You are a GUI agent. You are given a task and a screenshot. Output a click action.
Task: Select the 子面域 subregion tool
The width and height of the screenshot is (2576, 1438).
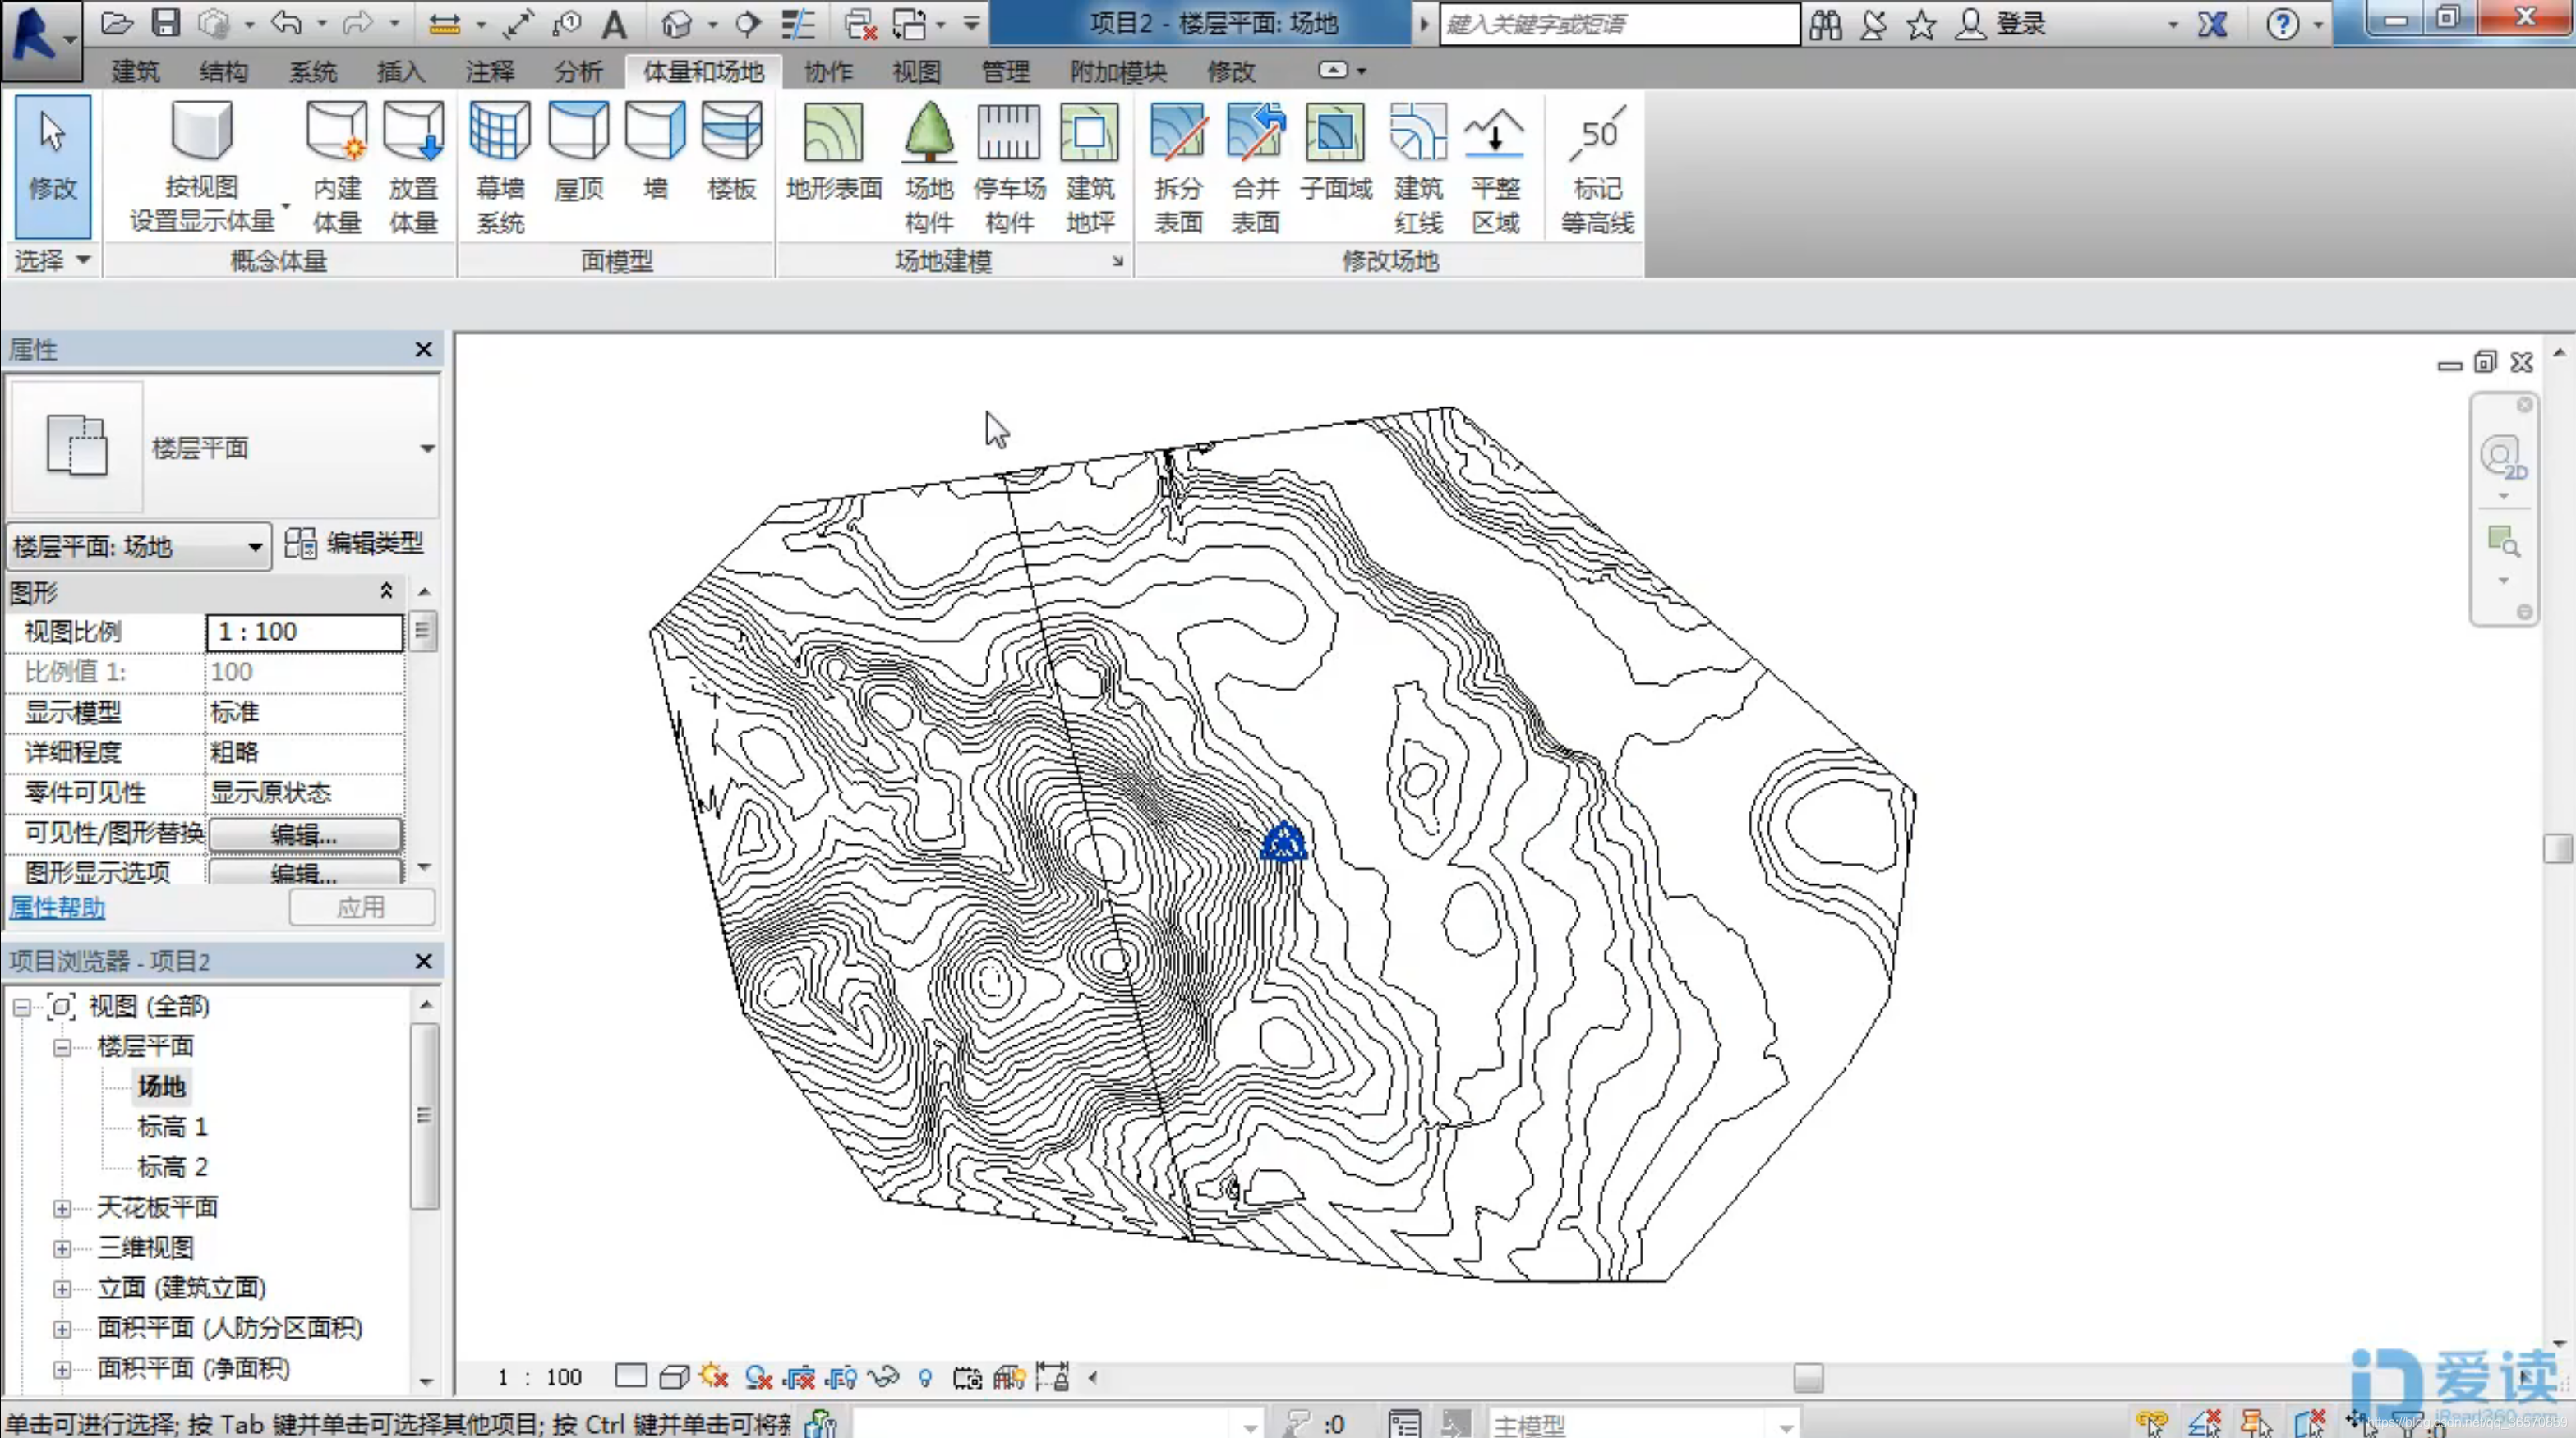(x=1336, y=152)
